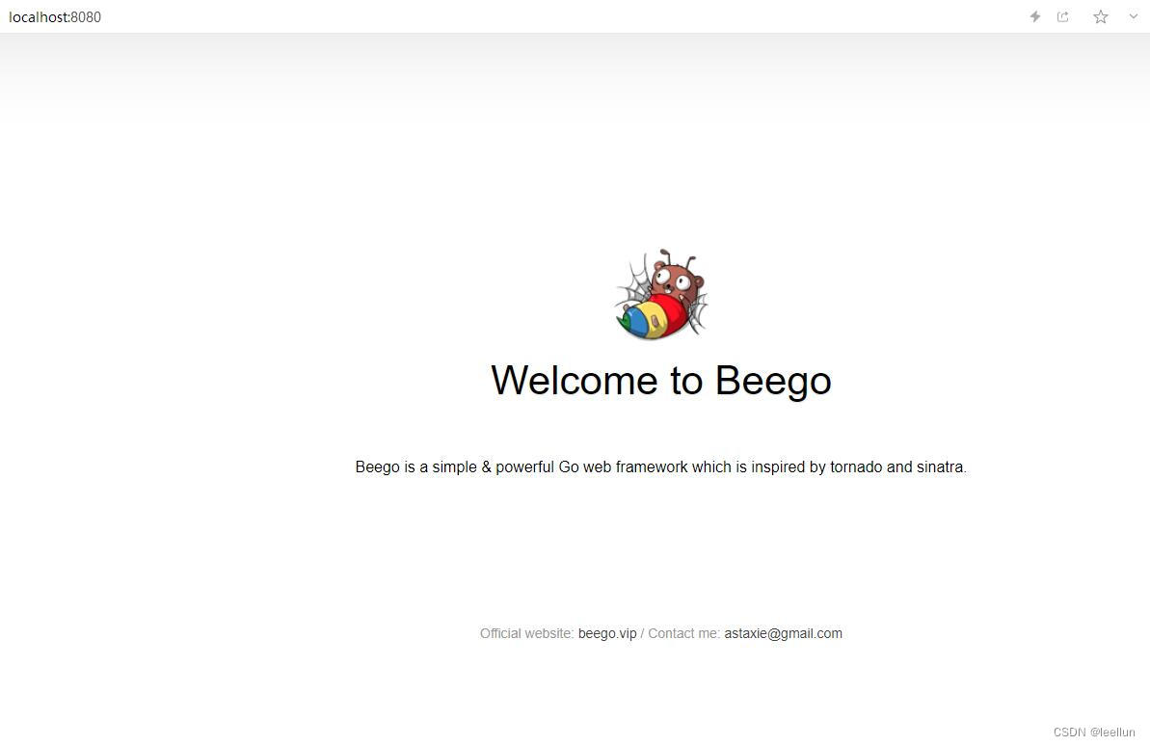Click the gopher's face in the logo
The height and width of the screenshot is (746, 1150).
[676, 279]
